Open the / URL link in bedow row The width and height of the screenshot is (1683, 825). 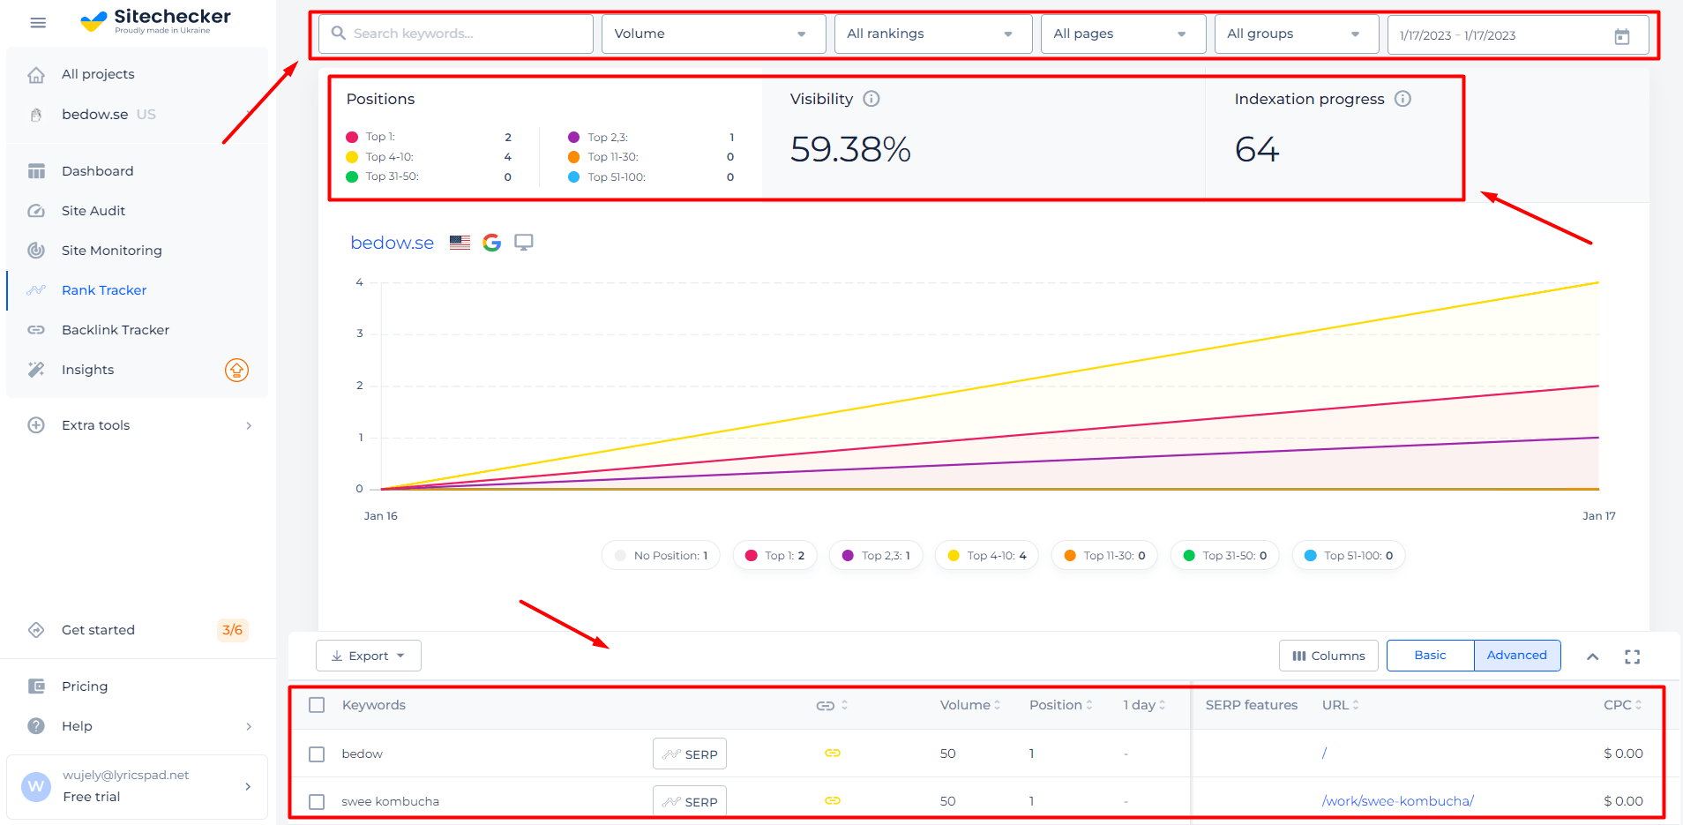[x=1324, y=754]
